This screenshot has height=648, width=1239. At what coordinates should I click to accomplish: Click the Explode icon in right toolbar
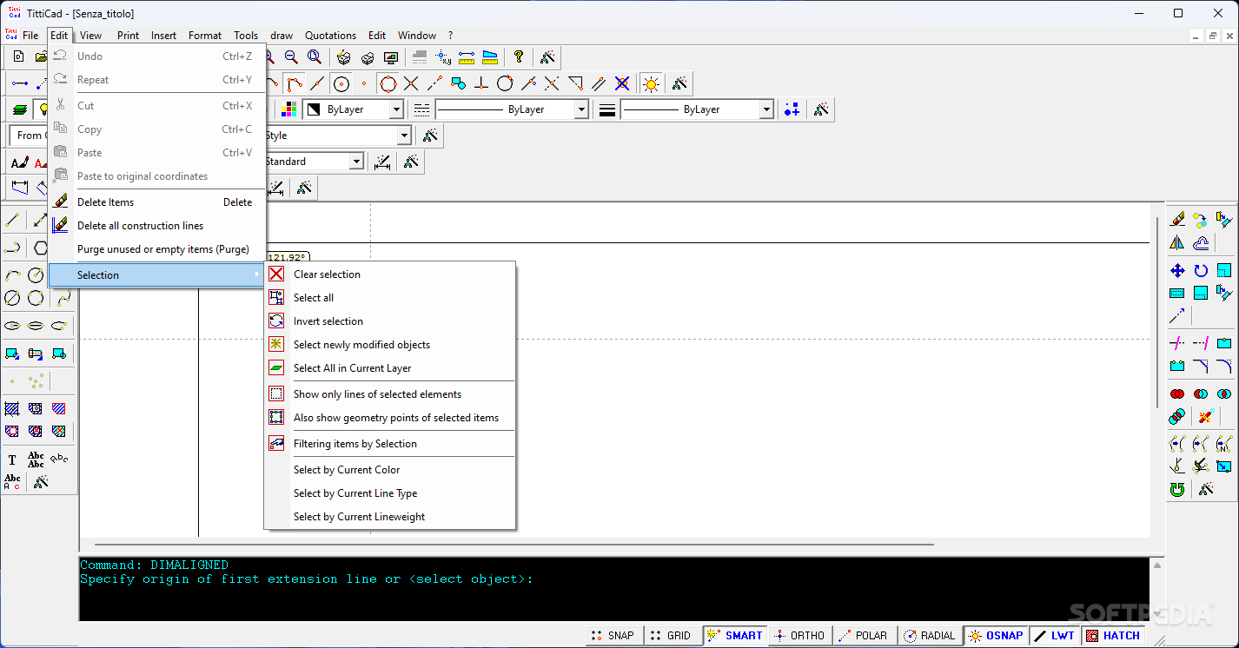(1204, 417)
